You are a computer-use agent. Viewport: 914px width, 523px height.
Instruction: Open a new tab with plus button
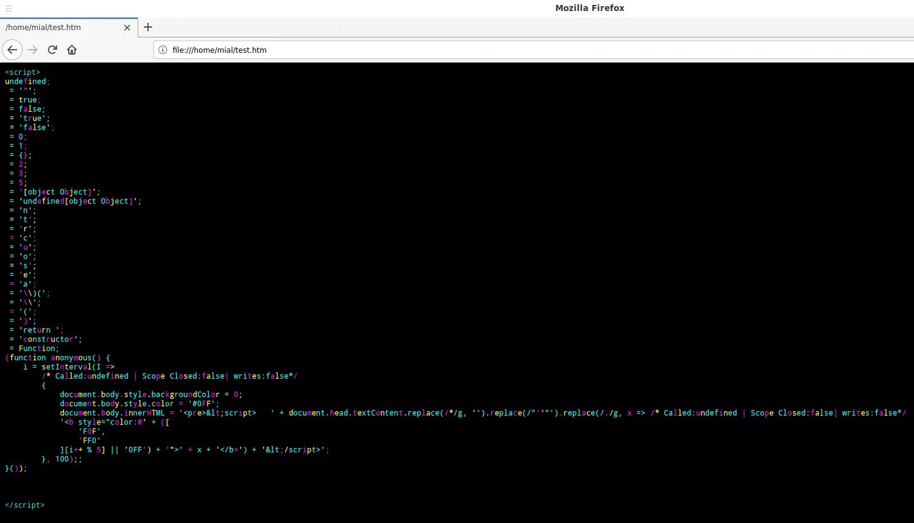148,27
